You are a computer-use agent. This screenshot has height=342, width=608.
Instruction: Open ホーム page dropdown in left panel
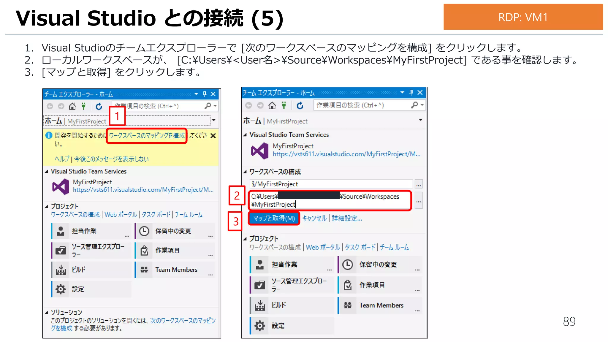coord(213,120)
